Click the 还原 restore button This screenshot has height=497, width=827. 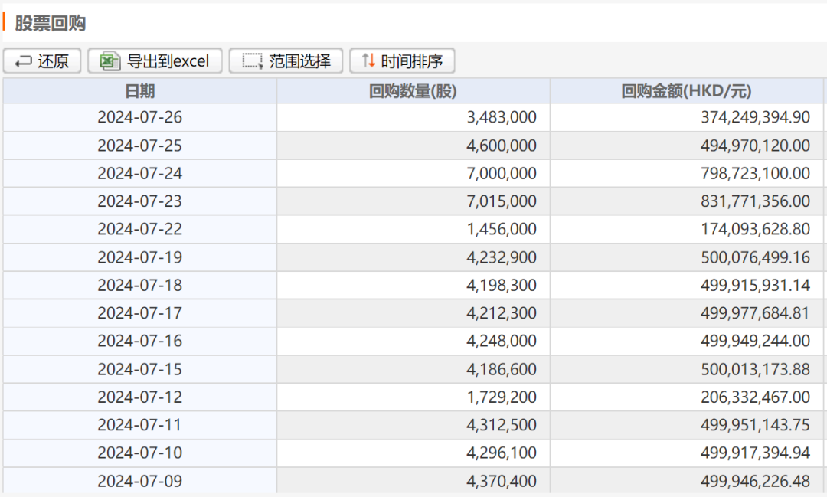click(x=42, y=60)
